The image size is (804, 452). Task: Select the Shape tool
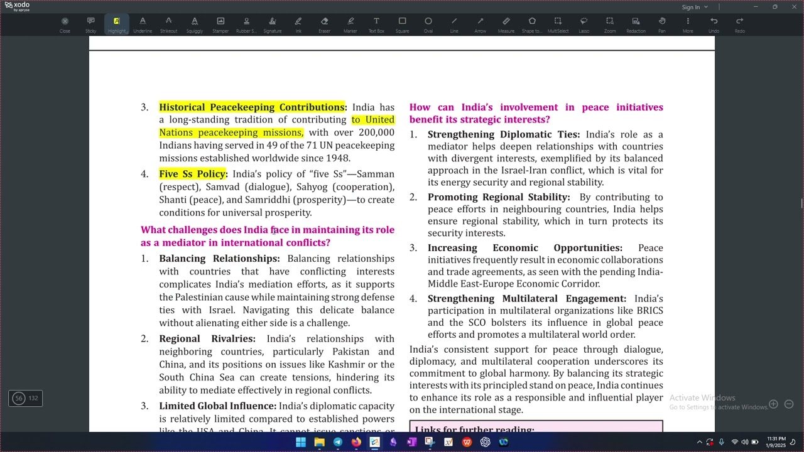[532, 24]
